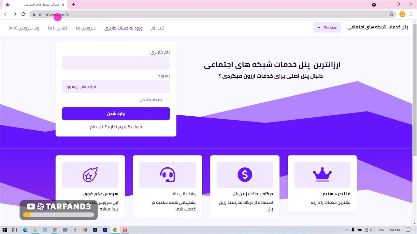417x234 pixels.
Task: Open the 'تماس با ما' contact menu item
Action: click(x=57, y=28)
